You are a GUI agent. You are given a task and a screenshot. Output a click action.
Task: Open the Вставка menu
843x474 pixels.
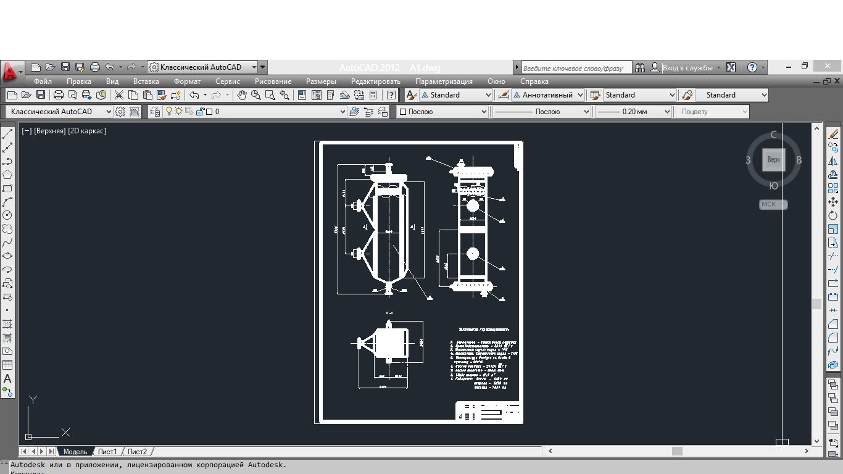tap(146, 81)
